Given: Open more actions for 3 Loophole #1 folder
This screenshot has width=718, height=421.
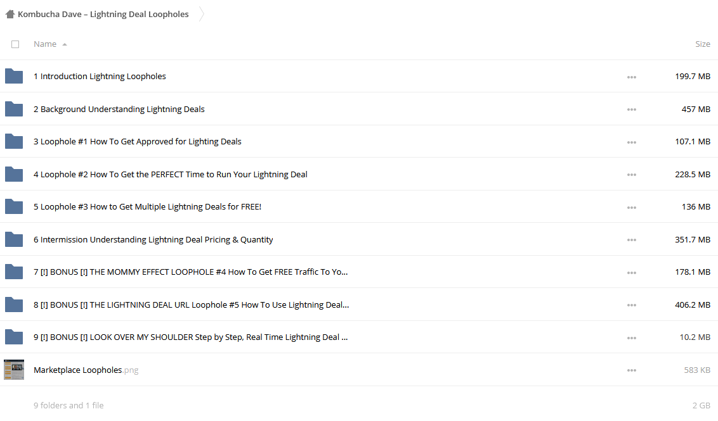Looking at the screenshot, I should [632, 142].
